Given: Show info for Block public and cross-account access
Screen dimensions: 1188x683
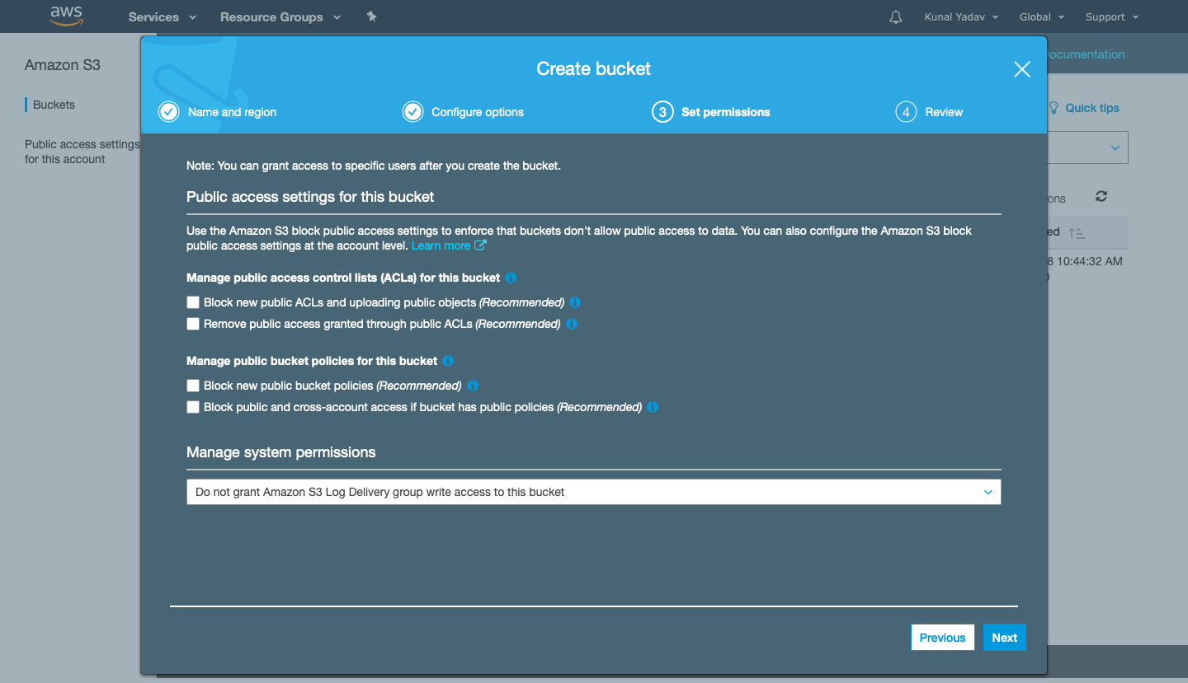Looking at the screenshot, I should (653, 407).
